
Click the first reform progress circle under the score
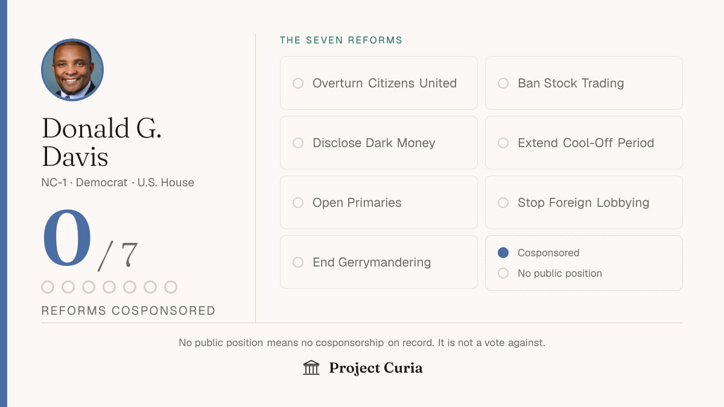tap(48, 287)
